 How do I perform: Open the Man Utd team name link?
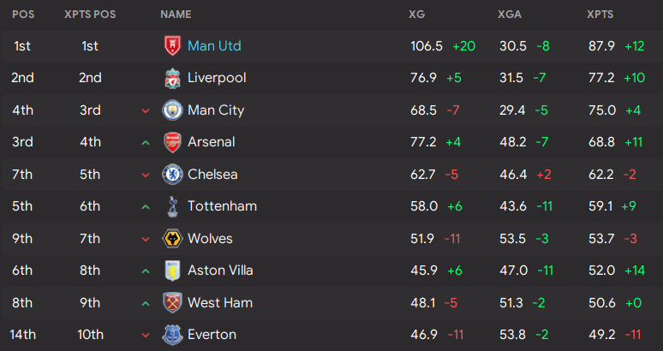point(214,46)
